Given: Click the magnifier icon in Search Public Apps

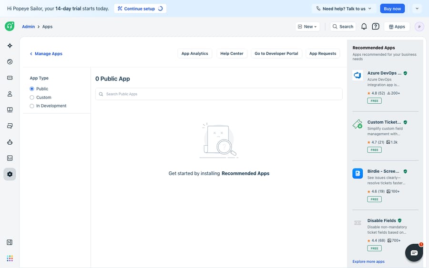Looking at the screenshot, I should click(x=101, y=94).
